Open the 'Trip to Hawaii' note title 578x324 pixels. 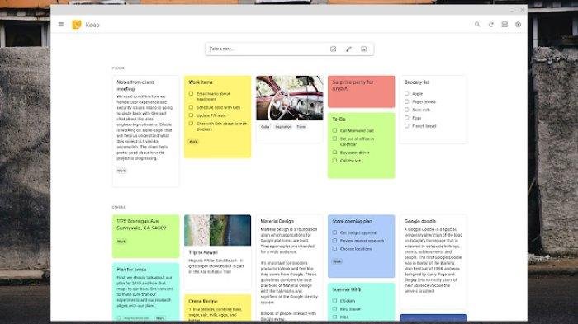203,252
